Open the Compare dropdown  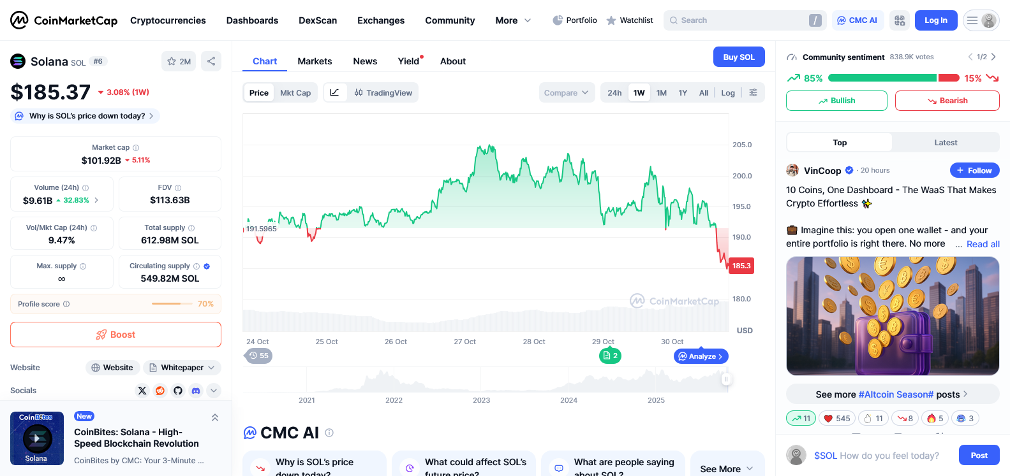pyautogui.click(x=567, y=92)
